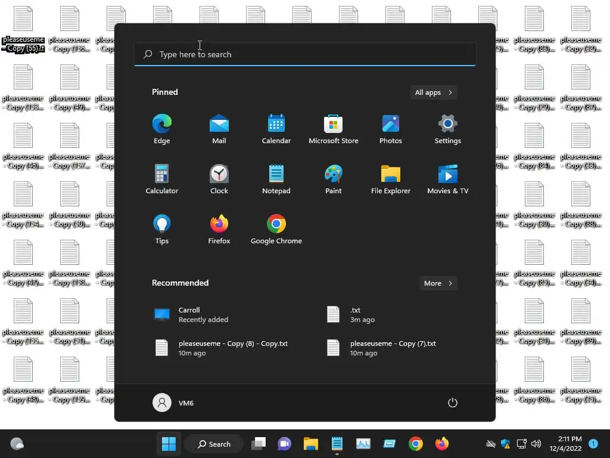Launch Movies & TV
Image resolution: width=610 pixels, height=458 pixels.
[448, 179]
